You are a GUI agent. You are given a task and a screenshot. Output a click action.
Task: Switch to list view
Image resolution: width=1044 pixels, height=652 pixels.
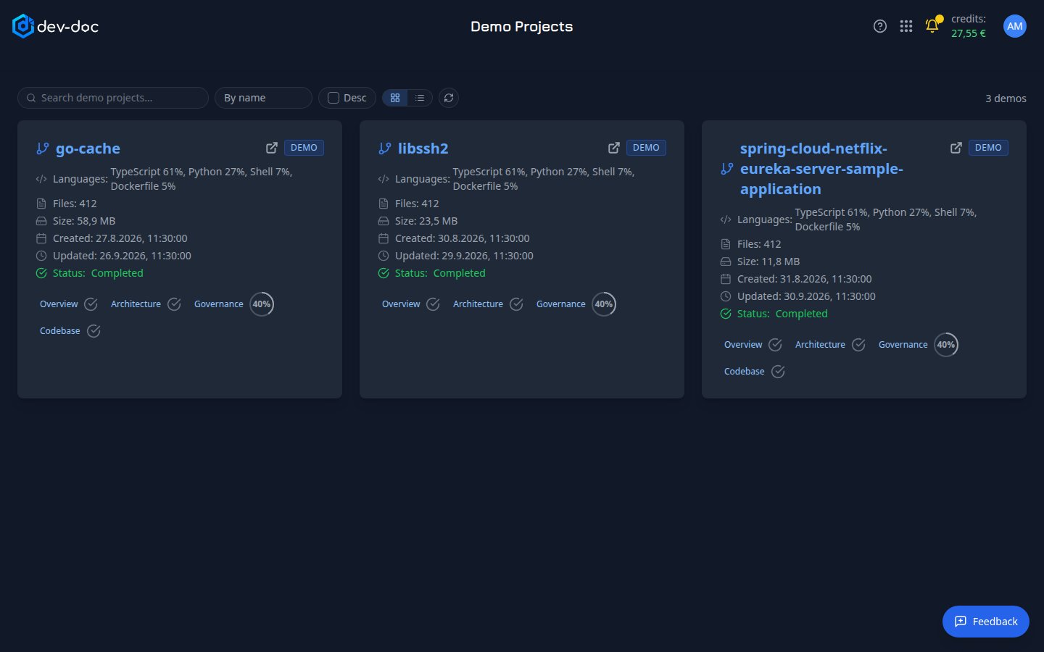tap(420, 98)
